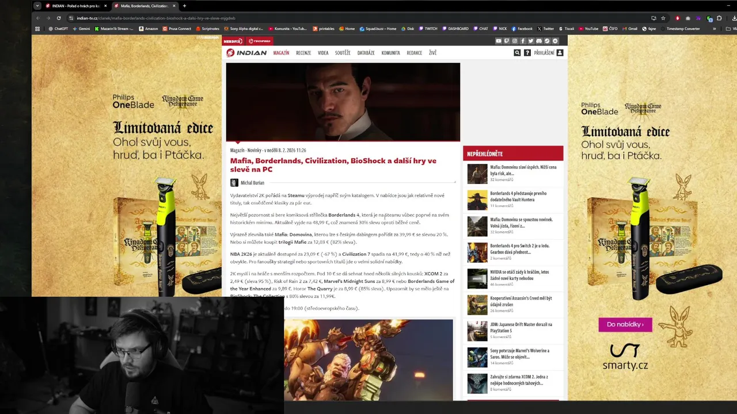The height and width of the screenshot is (414, 737).
Task: Switch to the INDIAN - Pořad o hrách tab
Action: [x=75, y=6]
